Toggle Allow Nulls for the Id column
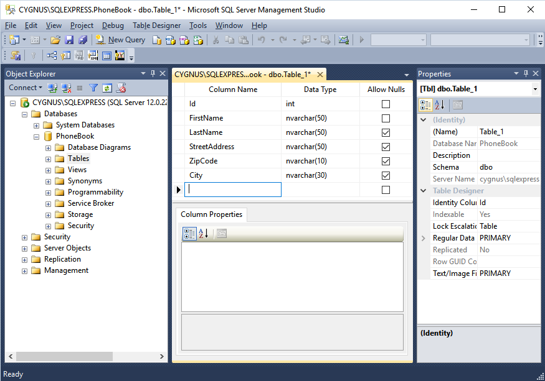This screenshot has width=545, height=381. tap(386, 104)
